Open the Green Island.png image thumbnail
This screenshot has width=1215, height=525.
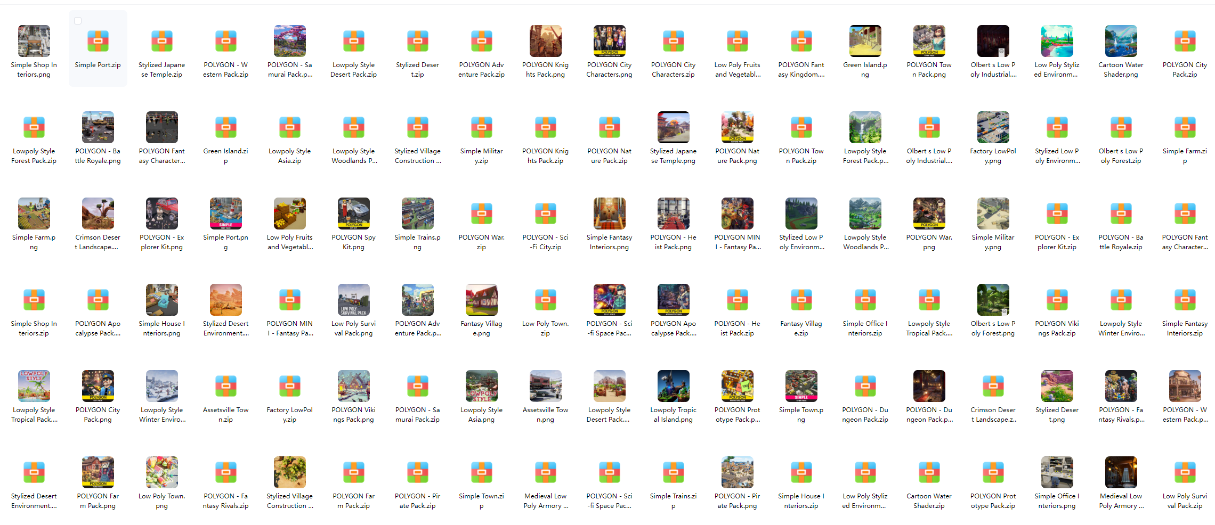[x=865, y=41]
